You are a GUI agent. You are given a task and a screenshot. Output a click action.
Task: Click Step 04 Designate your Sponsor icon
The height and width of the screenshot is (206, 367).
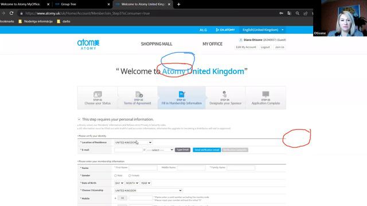224,94
